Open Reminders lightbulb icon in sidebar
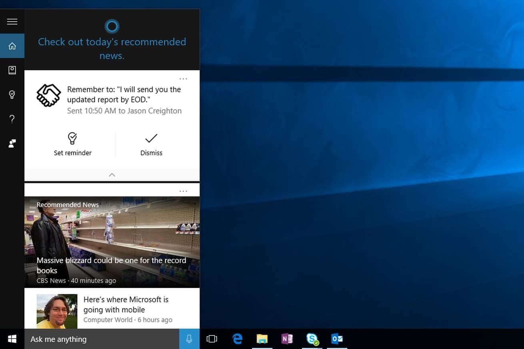 (12, 95)
